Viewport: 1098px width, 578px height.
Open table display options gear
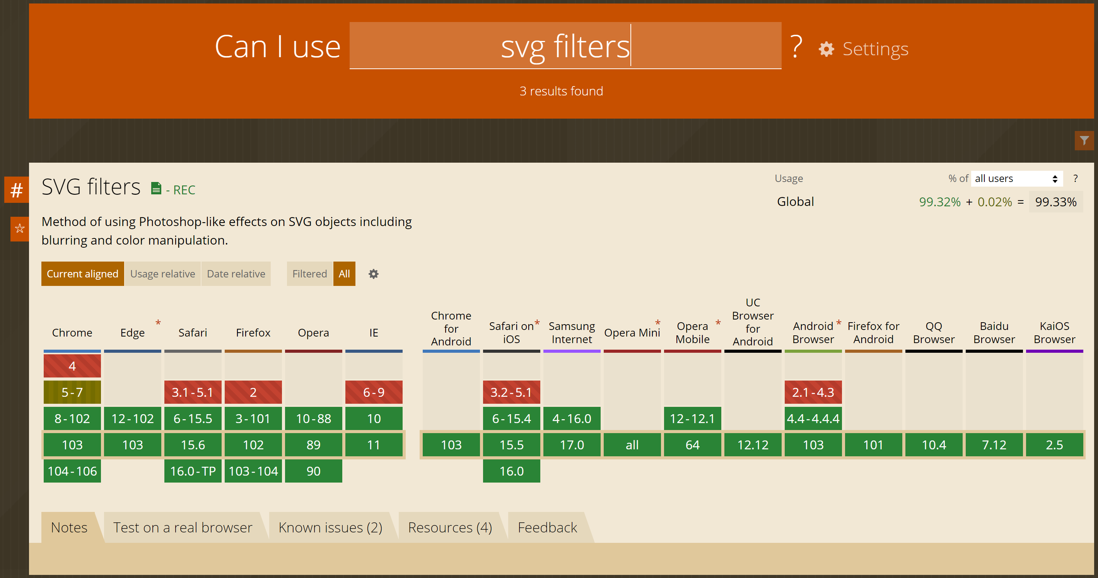pyautogui.click(x=373, y=274)
